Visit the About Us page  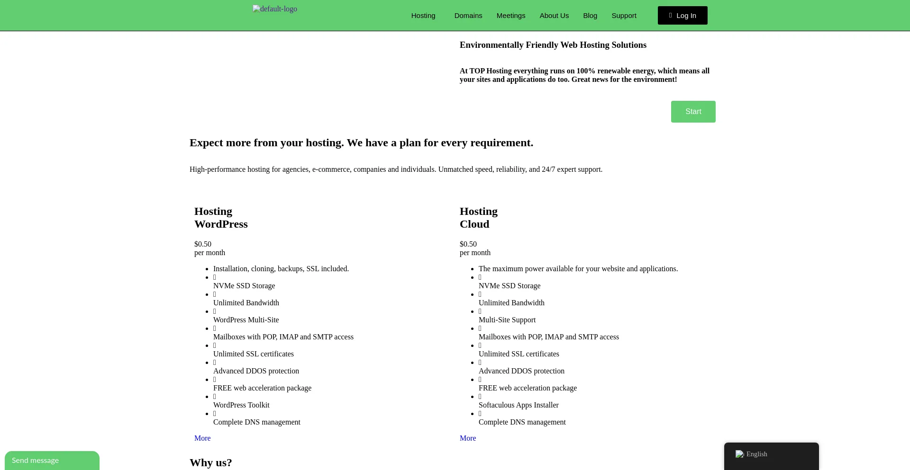554,16
